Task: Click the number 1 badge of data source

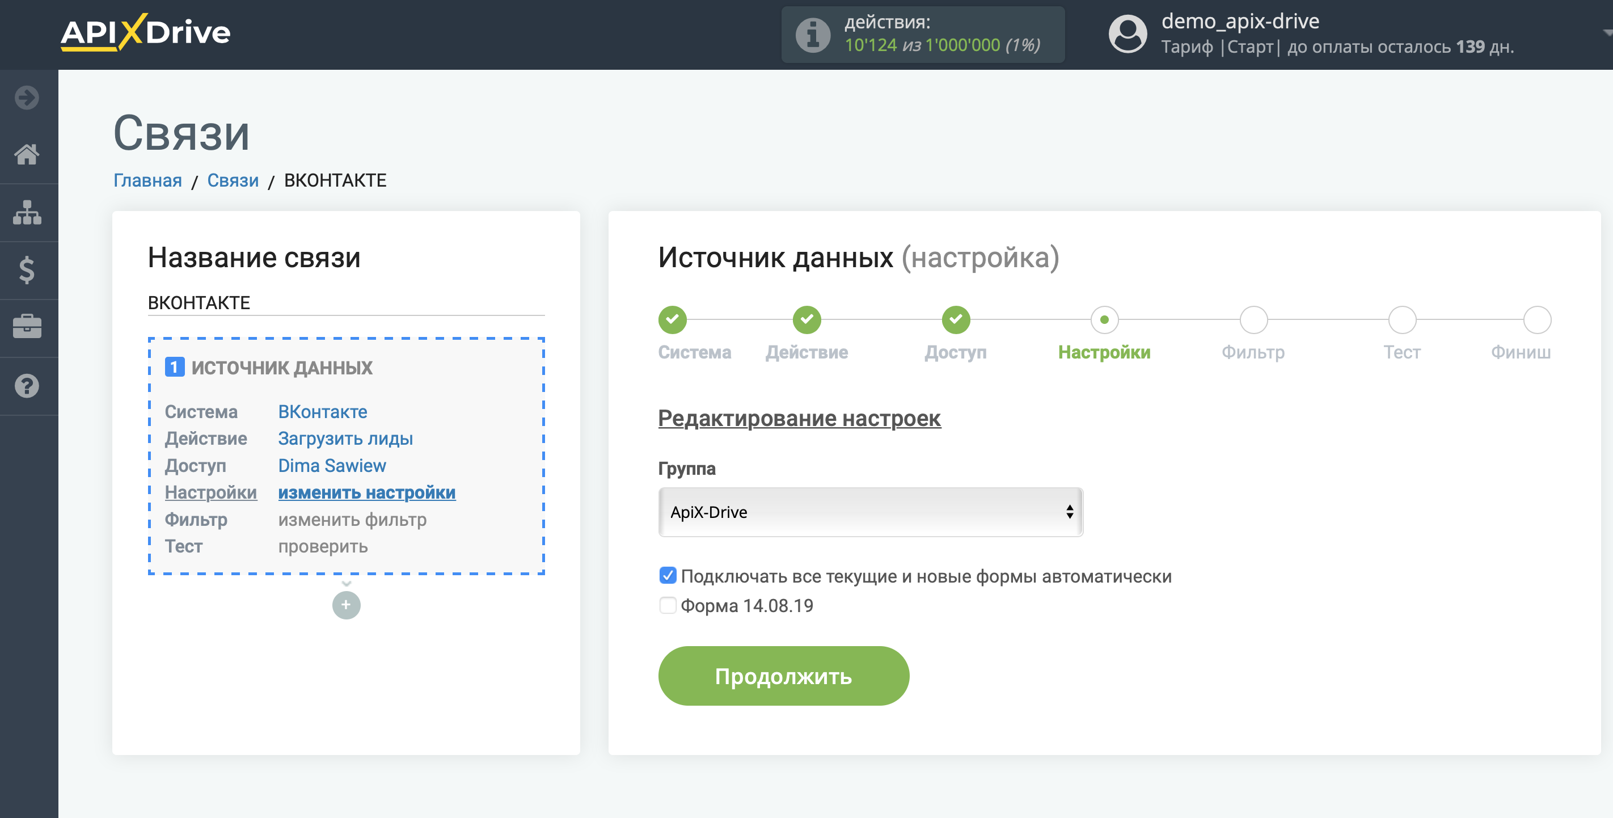Action: 175,367
